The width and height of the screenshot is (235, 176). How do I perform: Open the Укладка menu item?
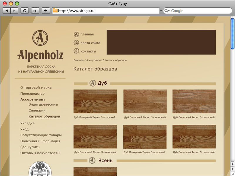pyautogui.click(x=27, y=123)
